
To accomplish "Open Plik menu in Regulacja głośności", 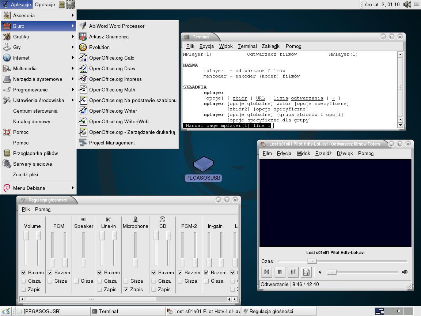I will (26, 209).
